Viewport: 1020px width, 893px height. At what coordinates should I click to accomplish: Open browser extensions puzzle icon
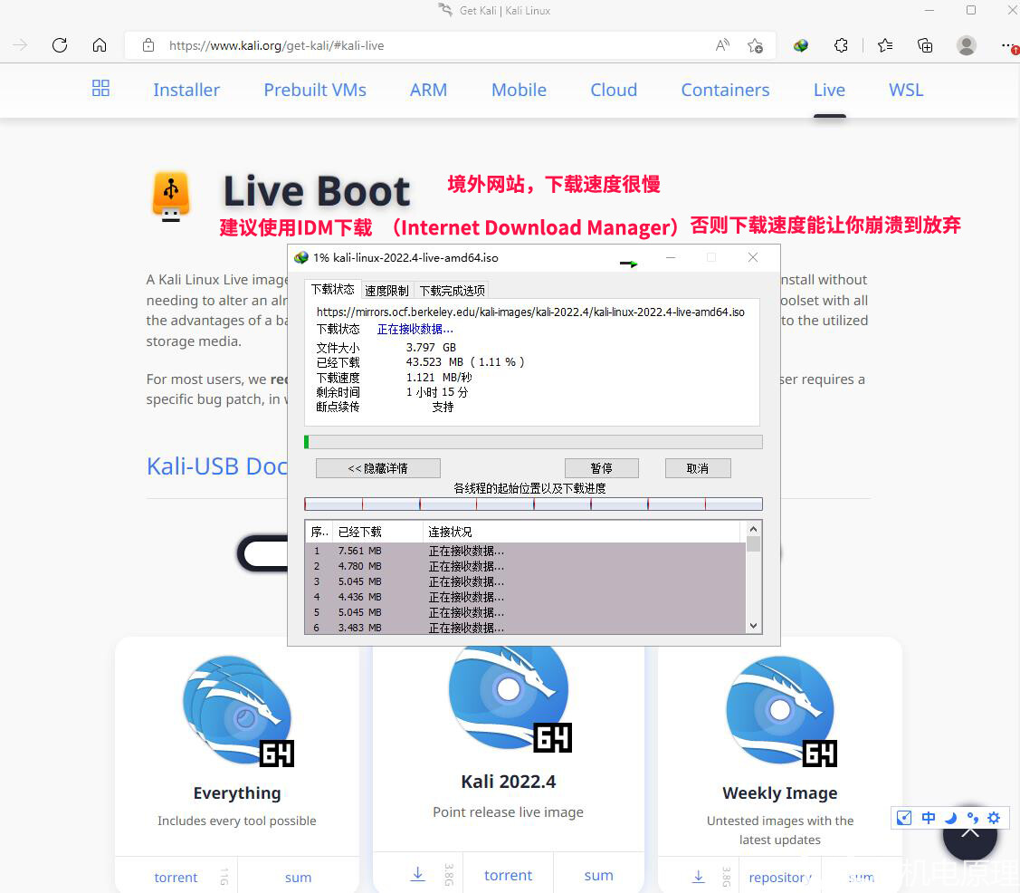pyautogui.click(x=841, y=45)
